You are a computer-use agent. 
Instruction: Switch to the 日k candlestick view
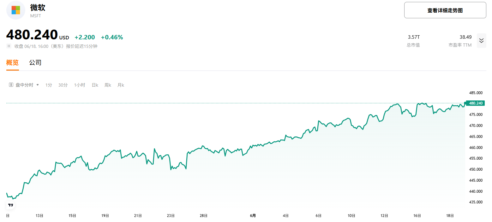click(94, 85)
